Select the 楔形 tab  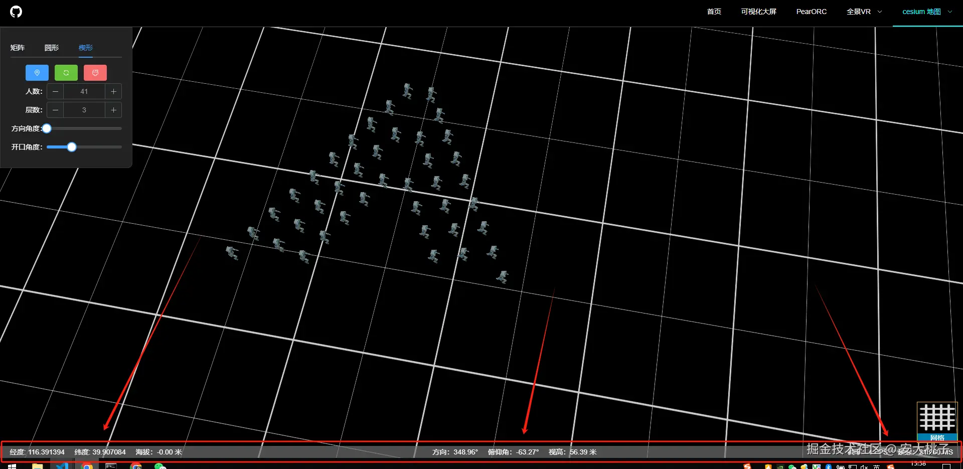click(86, 48)
